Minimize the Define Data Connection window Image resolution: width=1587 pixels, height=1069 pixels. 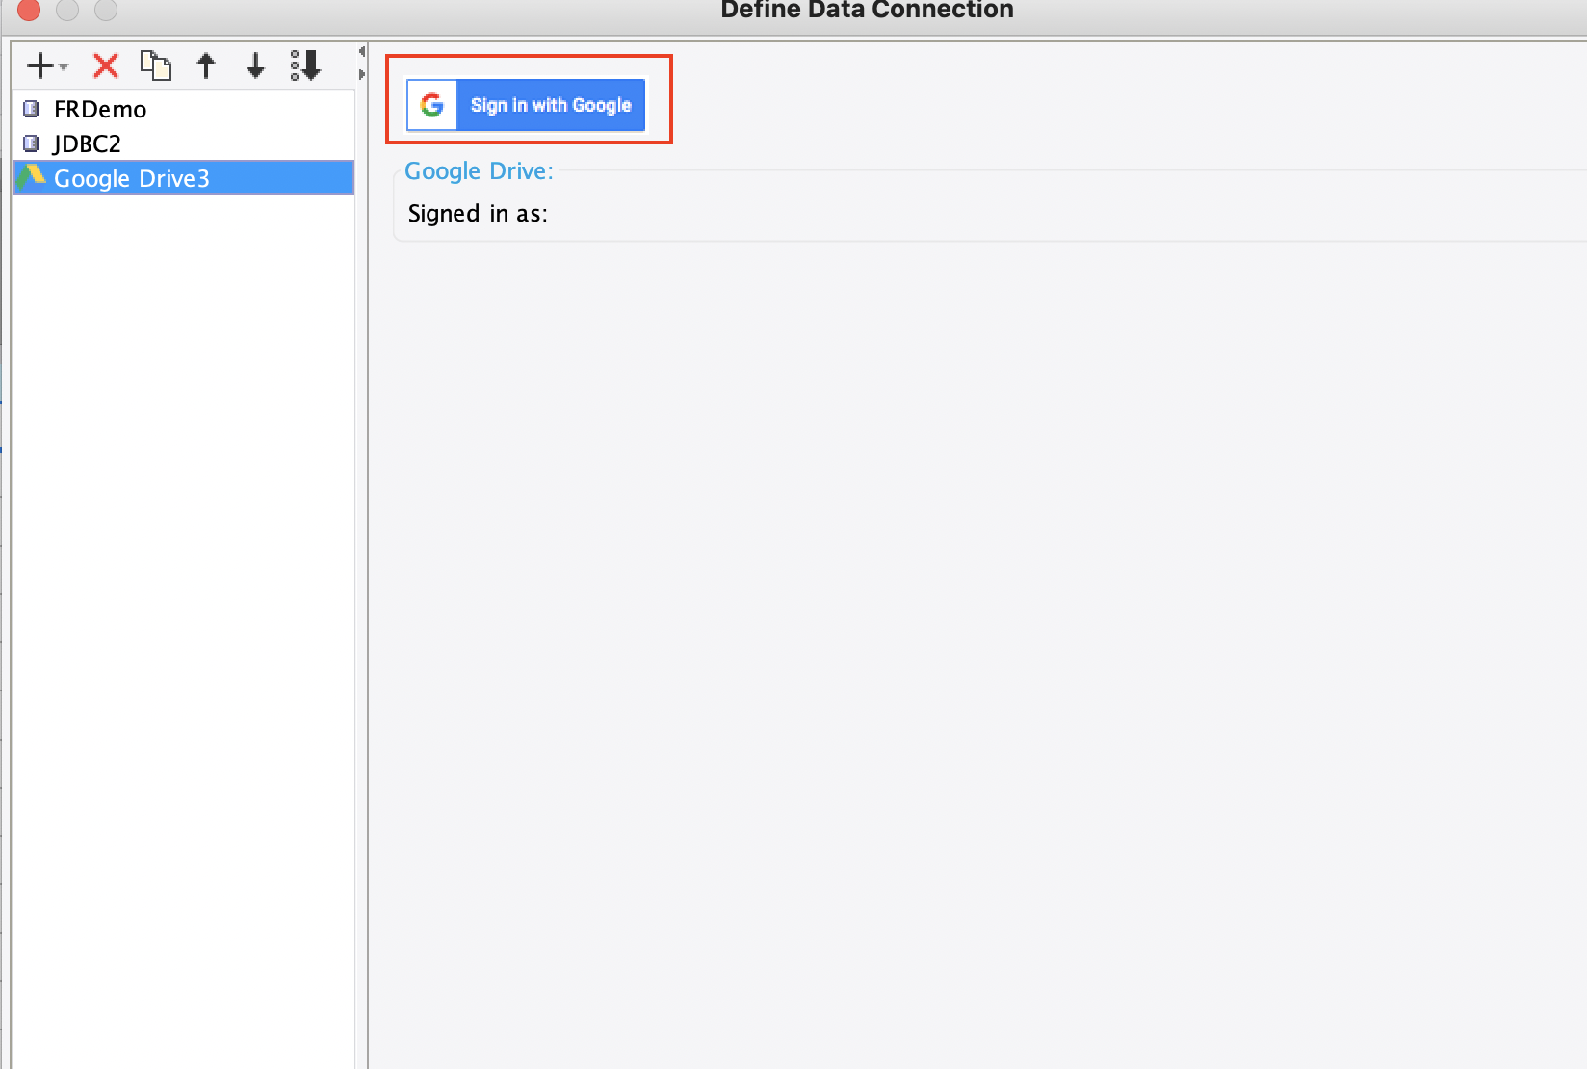tap(67, 11)
